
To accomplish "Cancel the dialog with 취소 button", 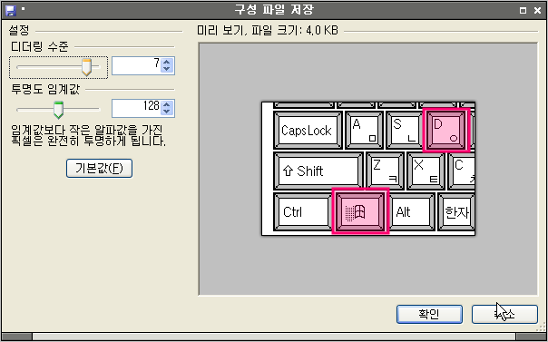I will [504, 315].
